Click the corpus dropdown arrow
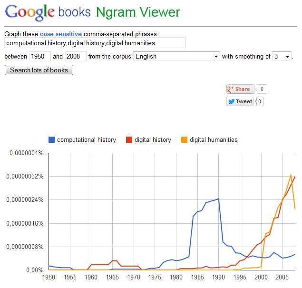The image size is (302, 288). (x=216, y=57)
